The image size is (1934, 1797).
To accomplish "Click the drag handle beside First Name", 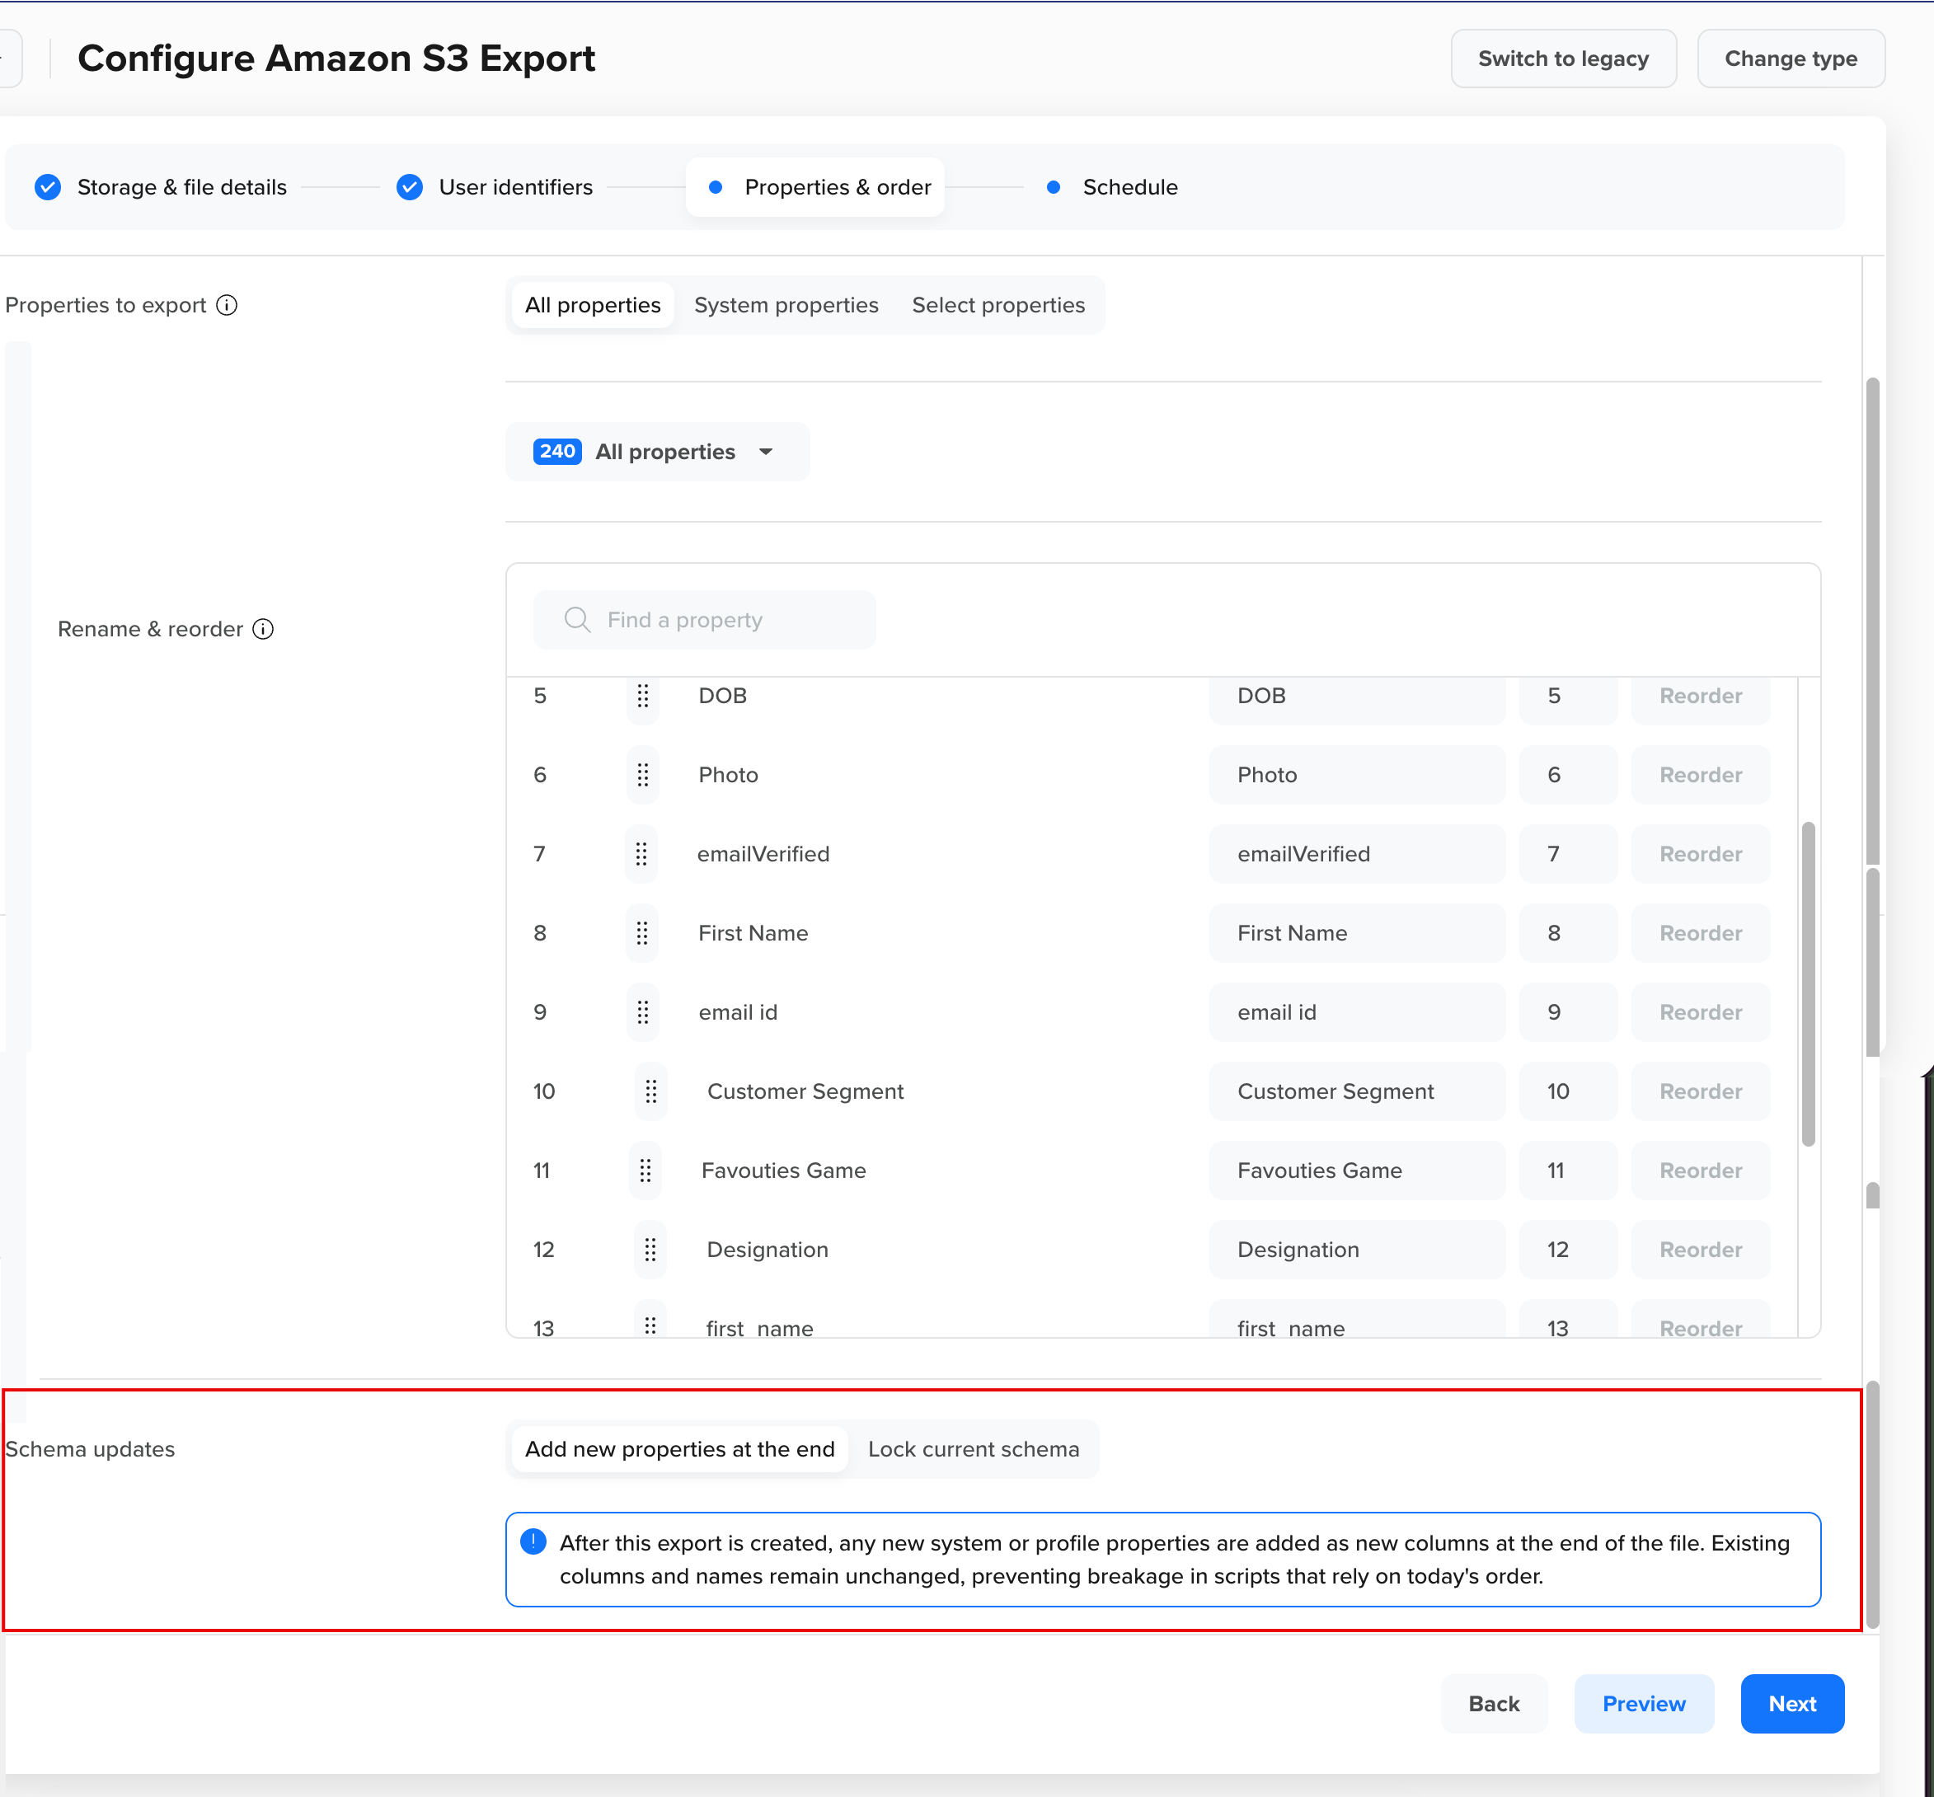I will click(641, 932).
